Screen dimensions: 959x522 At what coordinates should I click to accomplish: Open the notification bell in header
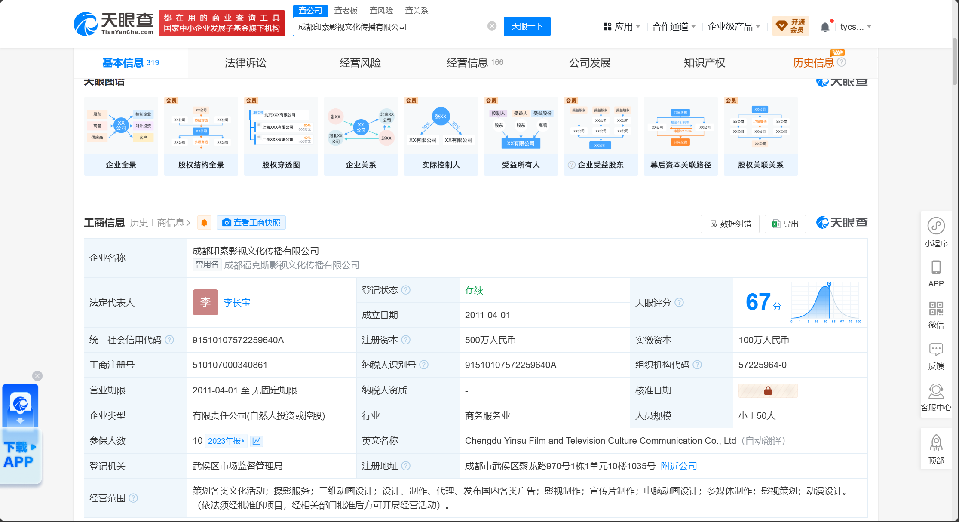pos(825,27)
